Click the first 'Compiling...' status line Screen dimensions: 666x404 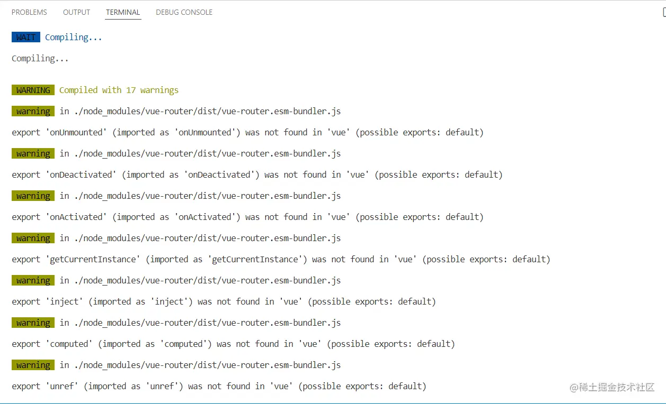coord(74,37)
